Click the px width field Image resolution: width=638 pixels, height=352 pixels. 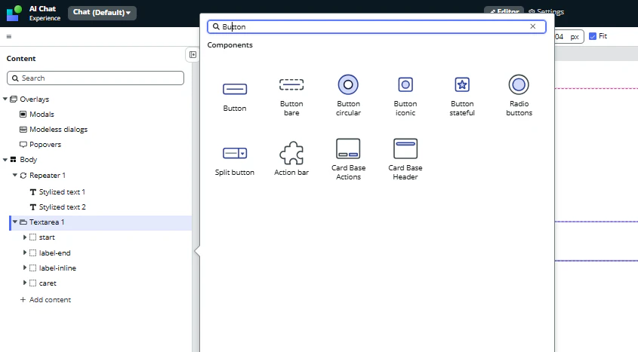pos(569,36)
